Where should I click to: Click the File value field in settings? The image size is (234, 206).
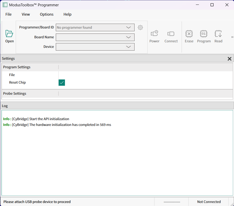click(145, 75)
